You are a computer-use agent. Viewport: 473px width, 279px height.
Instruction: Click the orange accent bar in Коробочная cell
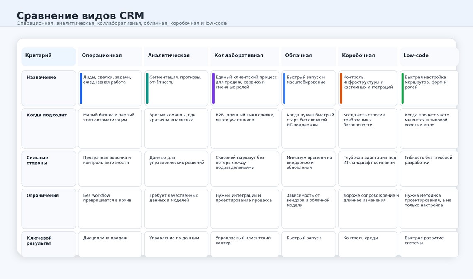(x=341, y=88)
